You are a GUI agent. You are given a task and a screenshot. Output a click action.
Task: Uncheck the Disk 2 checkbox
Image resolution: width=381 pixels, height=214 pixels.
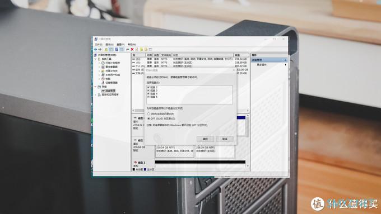point(148,87)
